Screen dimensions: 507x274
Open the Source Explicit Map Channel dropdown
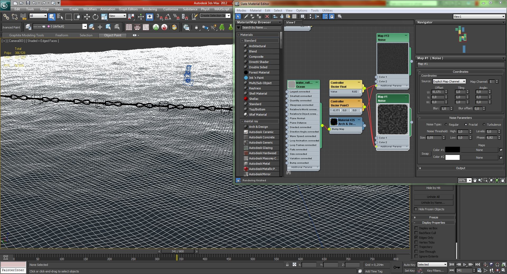pos(449,81)
